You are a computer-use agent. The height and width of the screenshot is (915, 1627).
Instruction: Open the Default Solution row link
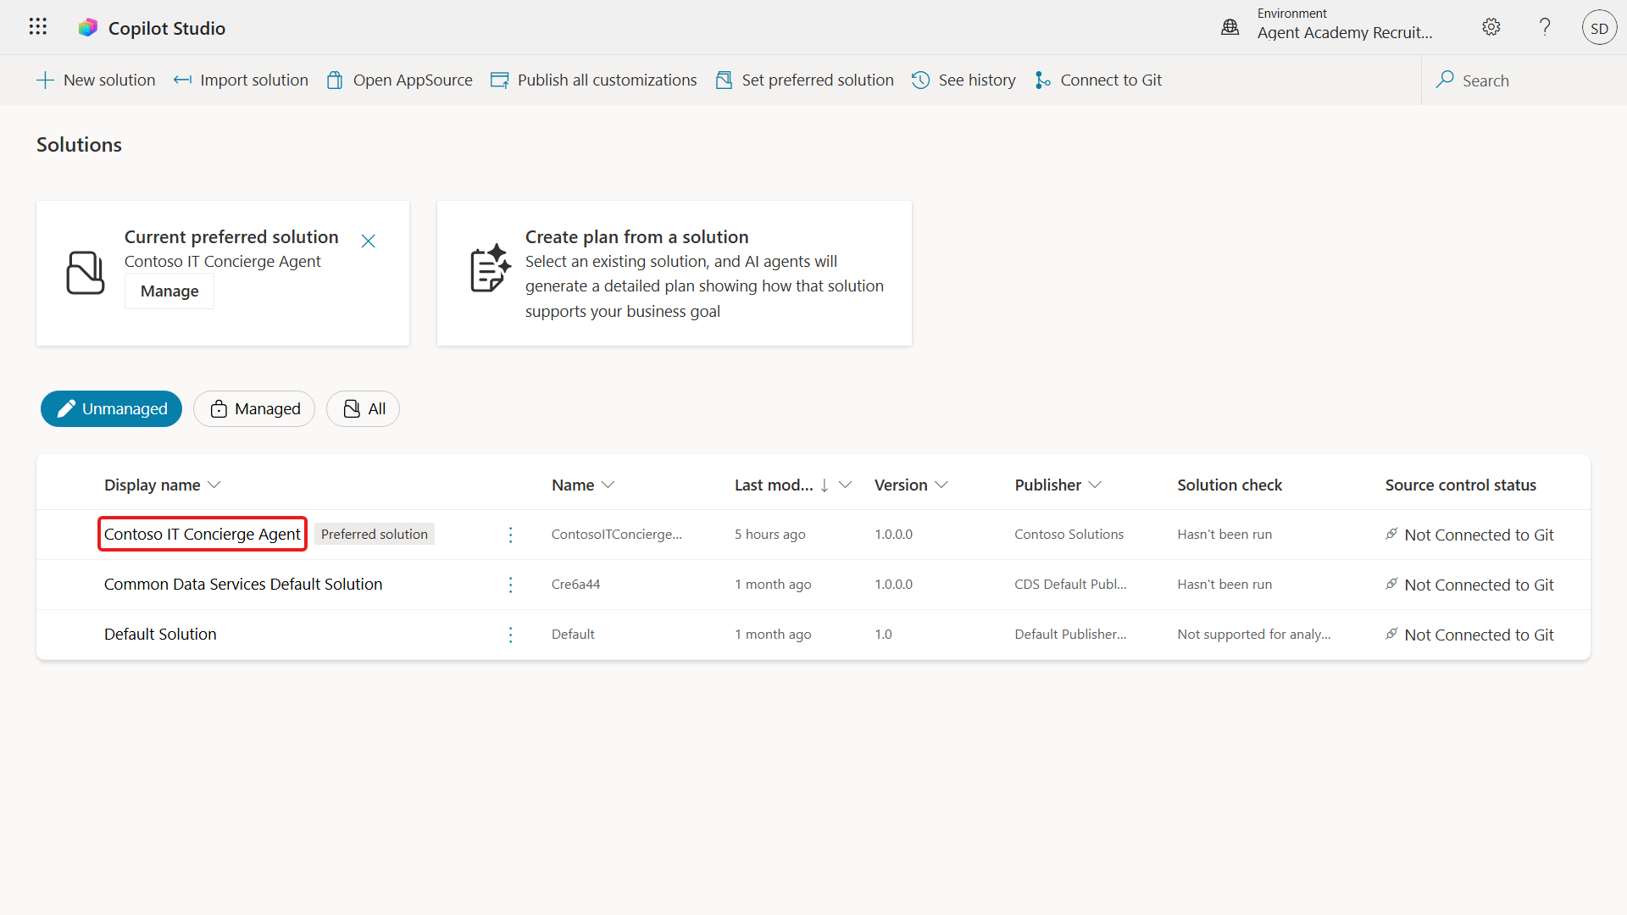[160, 634]
